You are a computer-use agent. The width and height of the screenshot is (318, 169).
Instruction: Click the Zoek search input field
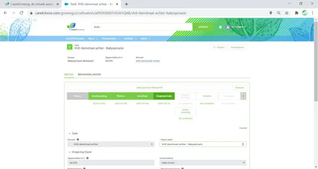(142, 27)
